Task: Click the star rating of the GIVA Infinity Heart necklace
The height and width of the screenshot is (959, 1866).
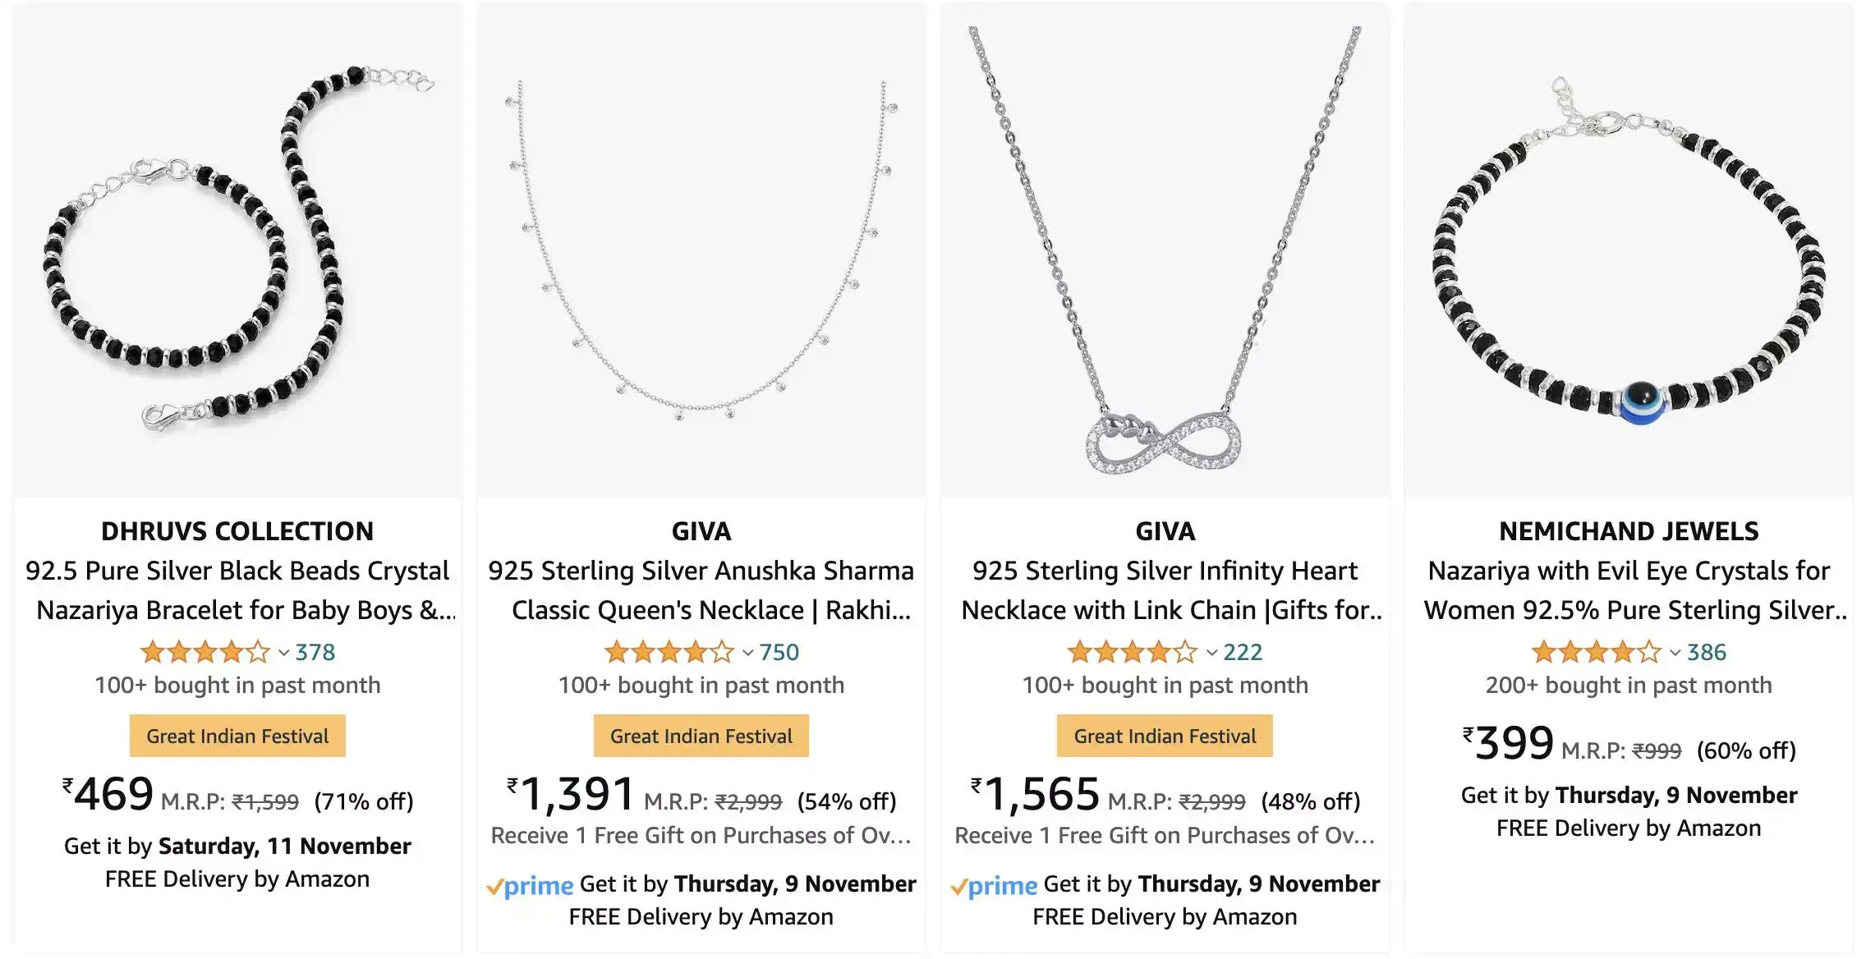Action: point(1133,651)
